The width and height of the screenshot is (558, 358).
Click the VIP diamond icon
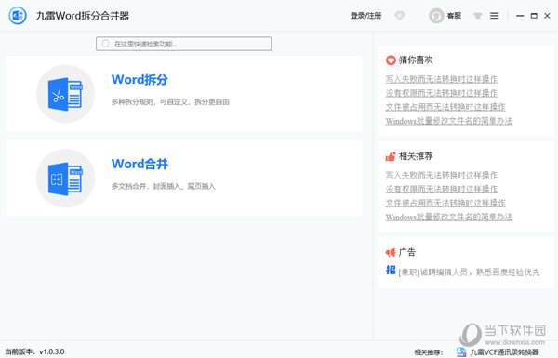[x=400, y=16]
